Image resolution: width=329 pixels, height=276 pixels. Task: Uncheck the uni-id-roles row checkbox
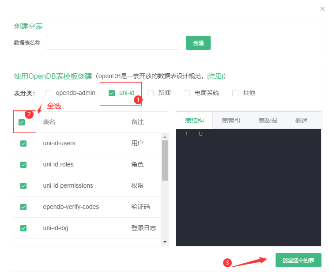click(x=23, y=165)
